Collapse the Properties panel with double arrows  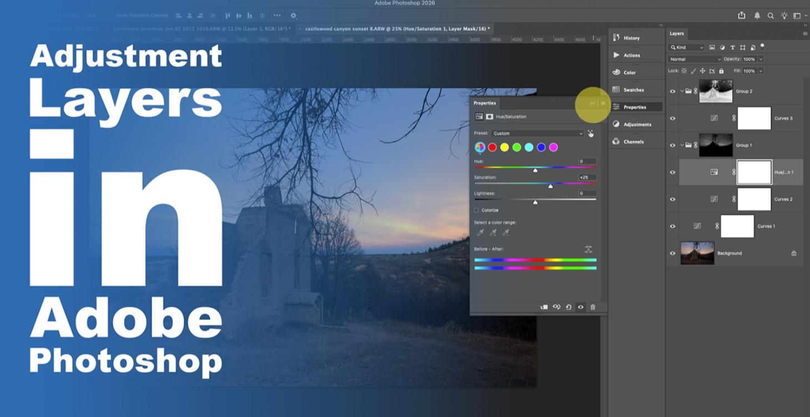pos(593,103)
